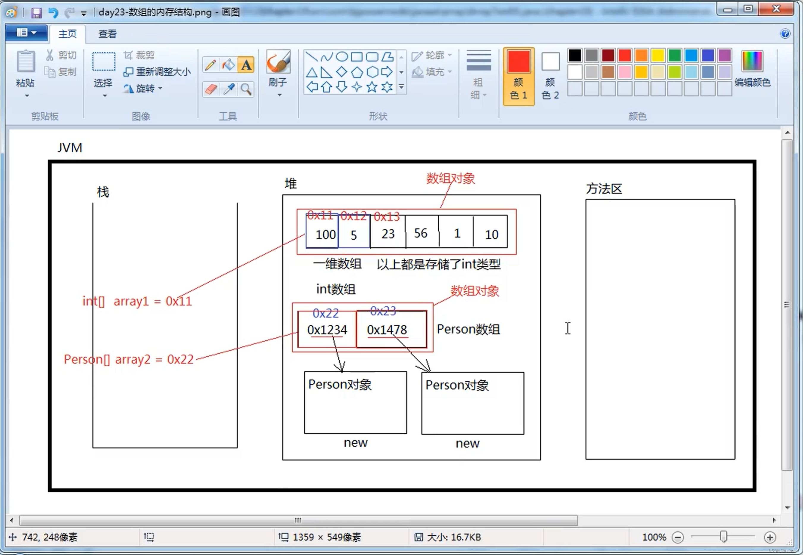Viewport: 803px width, 555px height.
Task: Choose the Right arrow shape
Action: [x=387, y=72]
